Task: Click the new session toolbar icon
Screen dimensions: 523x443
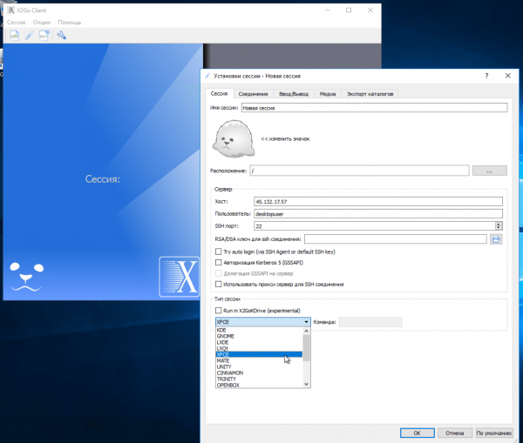Action: pos(14,35)
